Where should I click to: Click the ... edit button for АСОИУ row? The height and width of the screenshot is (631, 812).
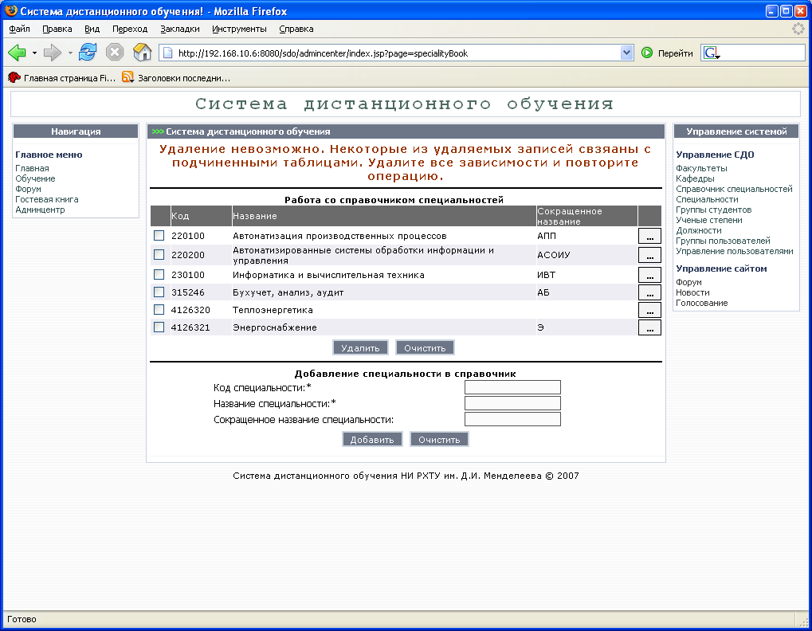pyautogui.click(x=649, y=255)
